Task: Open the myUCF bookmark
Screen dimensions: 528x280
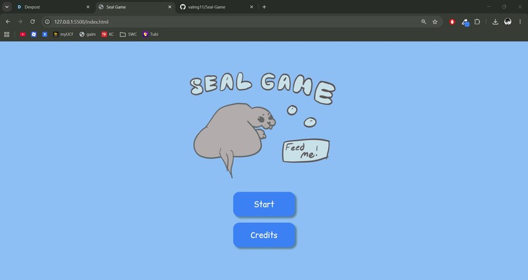Action: [64, 34]
